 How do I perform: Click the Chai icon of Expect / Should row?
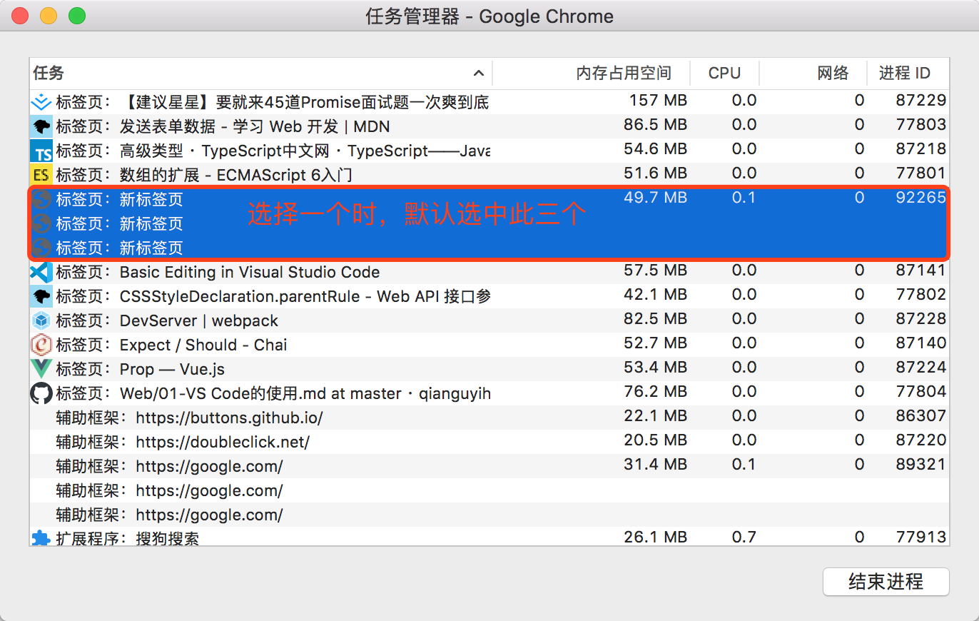tap(41, 345)
